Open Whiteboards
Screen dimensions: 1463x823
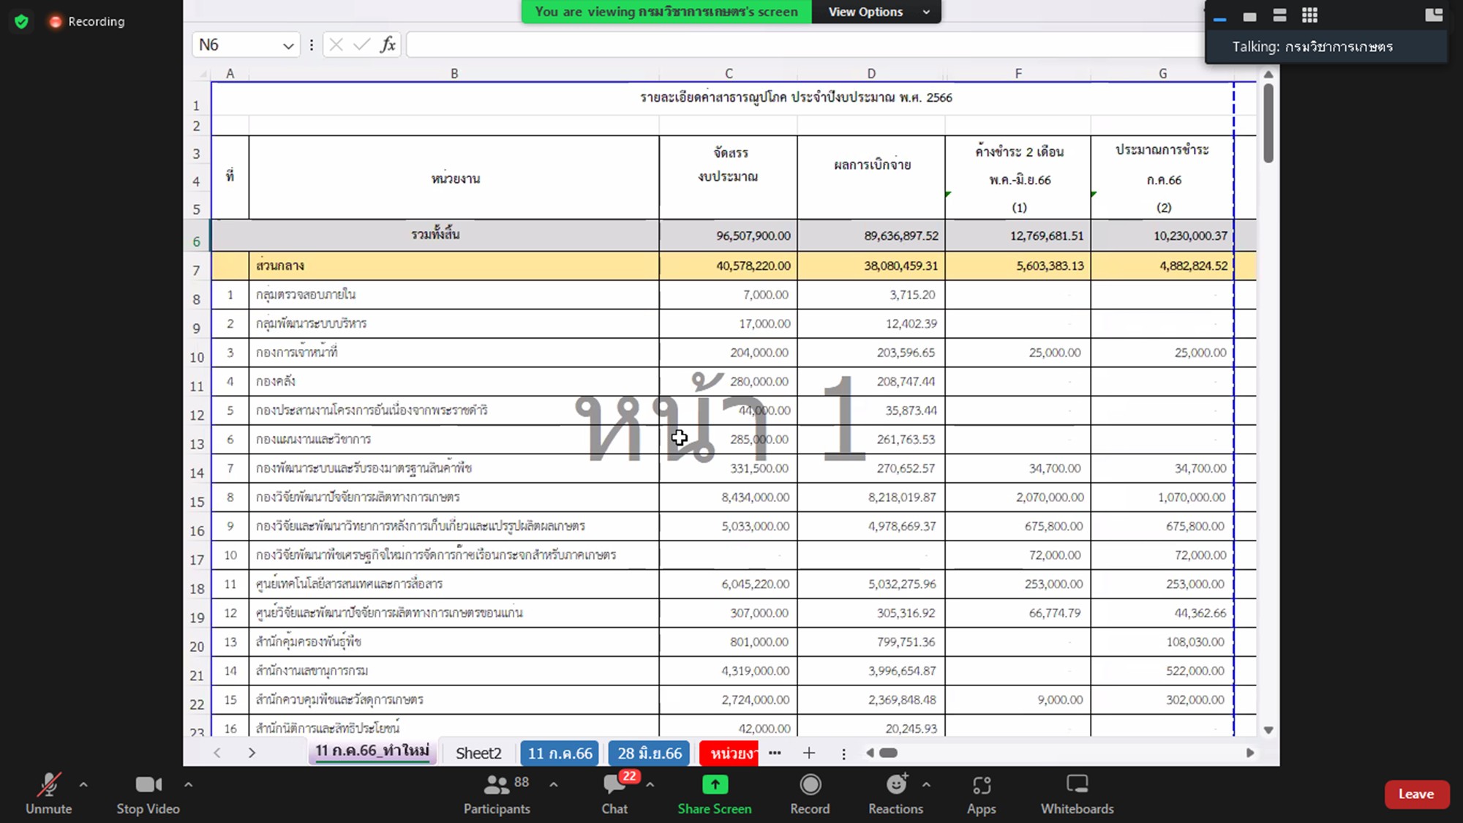1077,793
